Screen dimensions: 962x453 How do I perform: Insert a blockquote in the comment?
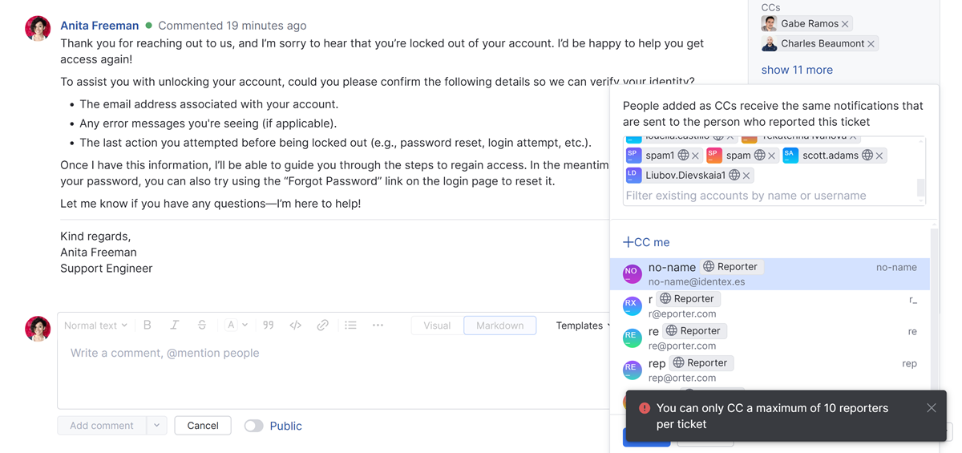269,326
